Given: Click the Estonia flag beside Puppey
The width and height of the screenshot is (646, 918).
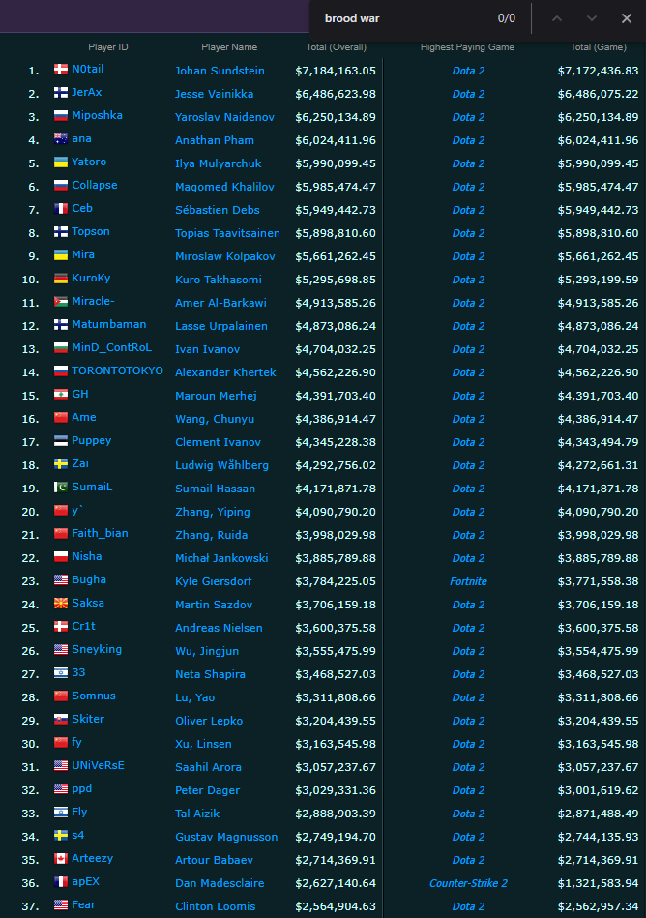Looking at the screenshot, I should (61, 441).
